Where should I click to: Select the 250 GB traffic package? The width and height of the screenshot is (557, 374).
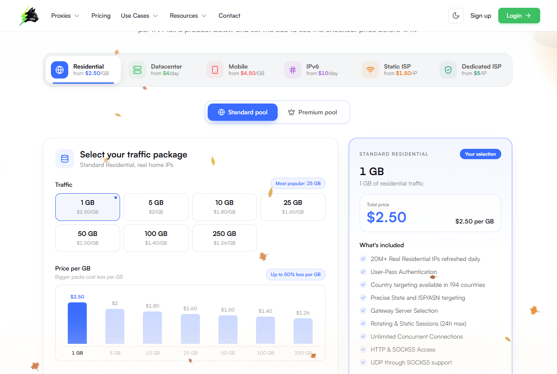(x=225, y=238)
